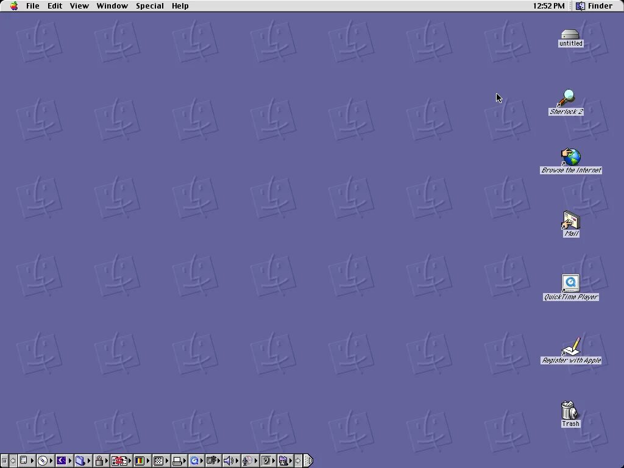Open the File Sharing folder module
The image size is (624, 468).
(82, 461)
